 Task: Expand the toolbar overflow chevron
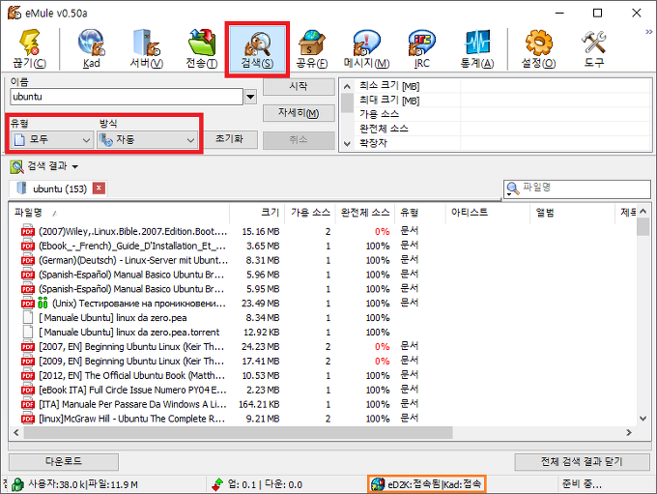(x=649, y=32)
